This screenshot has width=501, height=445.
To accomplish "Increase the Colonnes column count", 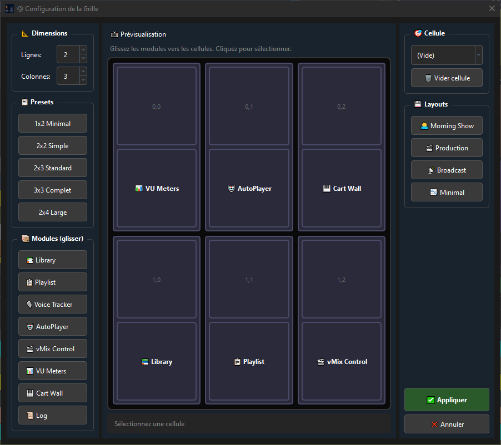I will tap(83, 72).
